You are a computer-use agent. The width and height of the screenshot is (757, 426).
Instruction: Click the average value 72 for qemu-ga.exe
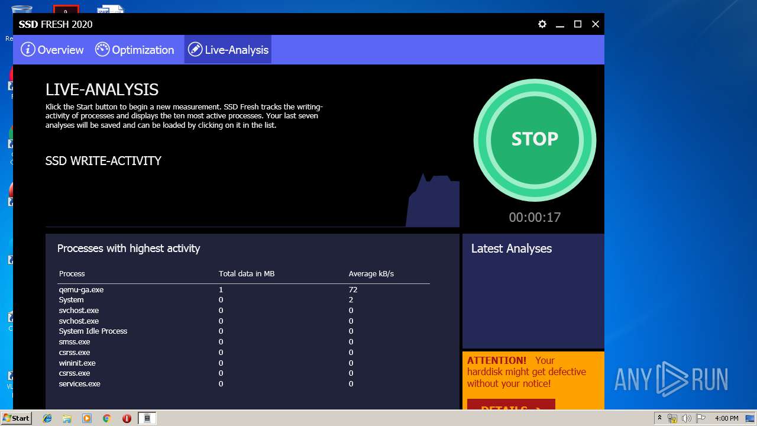tap(353, 290)
